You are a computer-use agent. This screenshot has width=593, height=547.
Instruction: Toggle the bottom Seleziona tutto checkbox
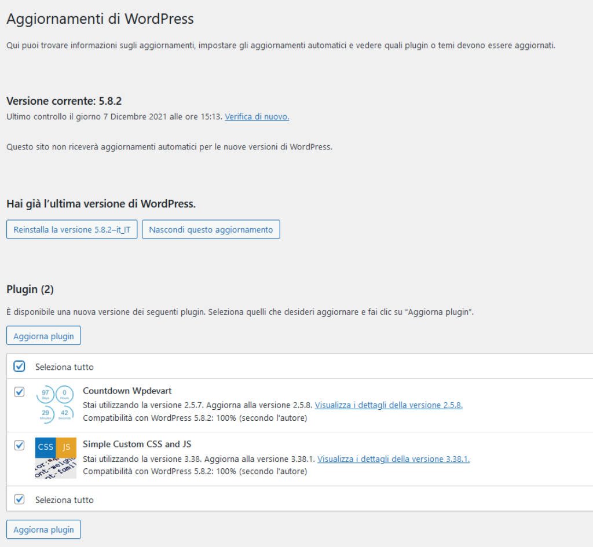pyautogui.click(x=19, y=499)
